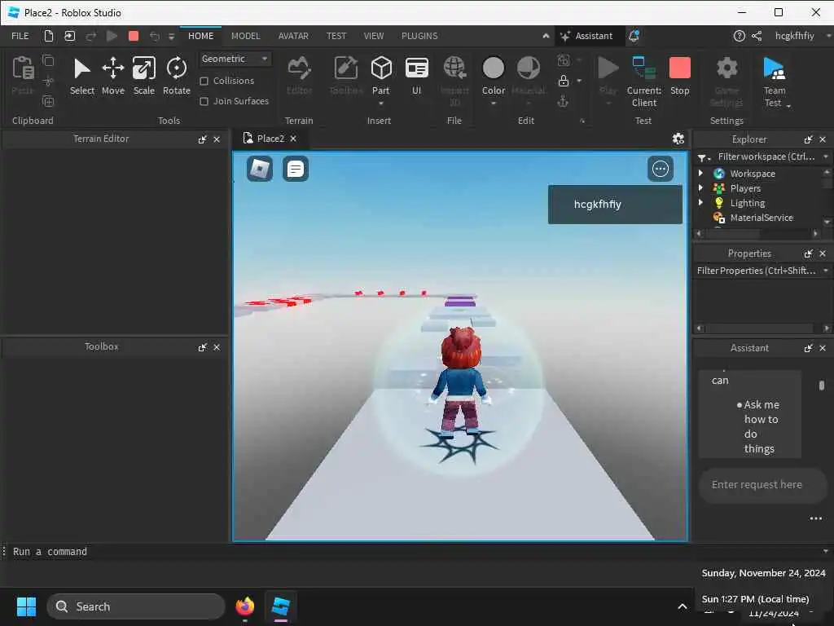
Task: Expand the Lighting tree node
Action: [x=700, y=203]
